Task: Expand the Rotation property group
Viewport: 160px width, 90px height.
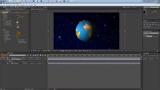Action: 2,14
